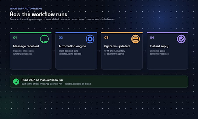Click the 'Systems updated' title
The height and width of the screenshot is (119, 198).
117,46
